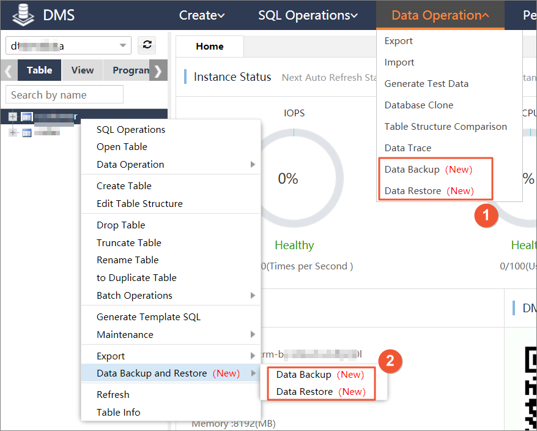Screen dimensions: 537x431
Task: Open Table Info
Action: point(119,412)
